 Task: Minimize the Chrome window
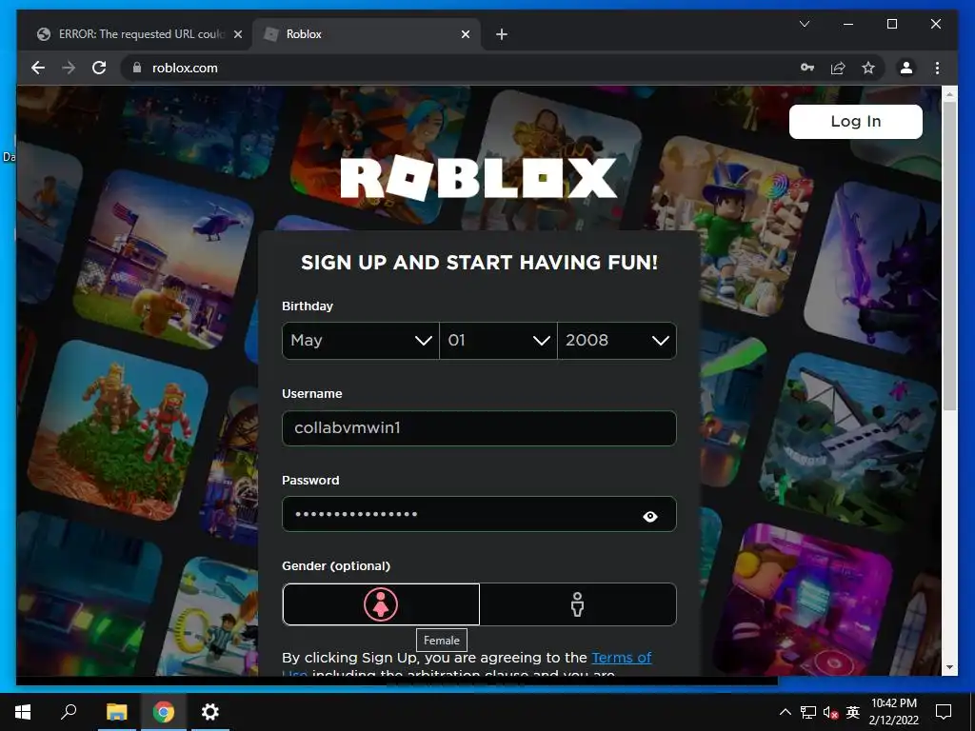tap(848, 24)
